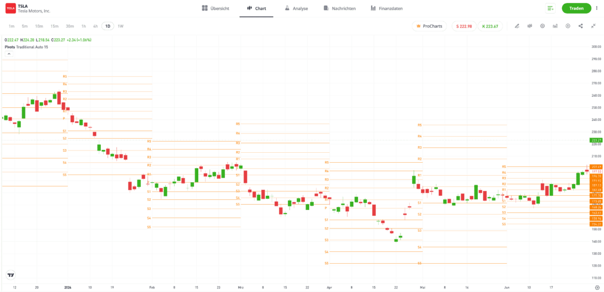Image resolution: width=604 pixels, height=292 pixels.
Task: Click the buy price K 223.67
Action: tap(490, 26)
